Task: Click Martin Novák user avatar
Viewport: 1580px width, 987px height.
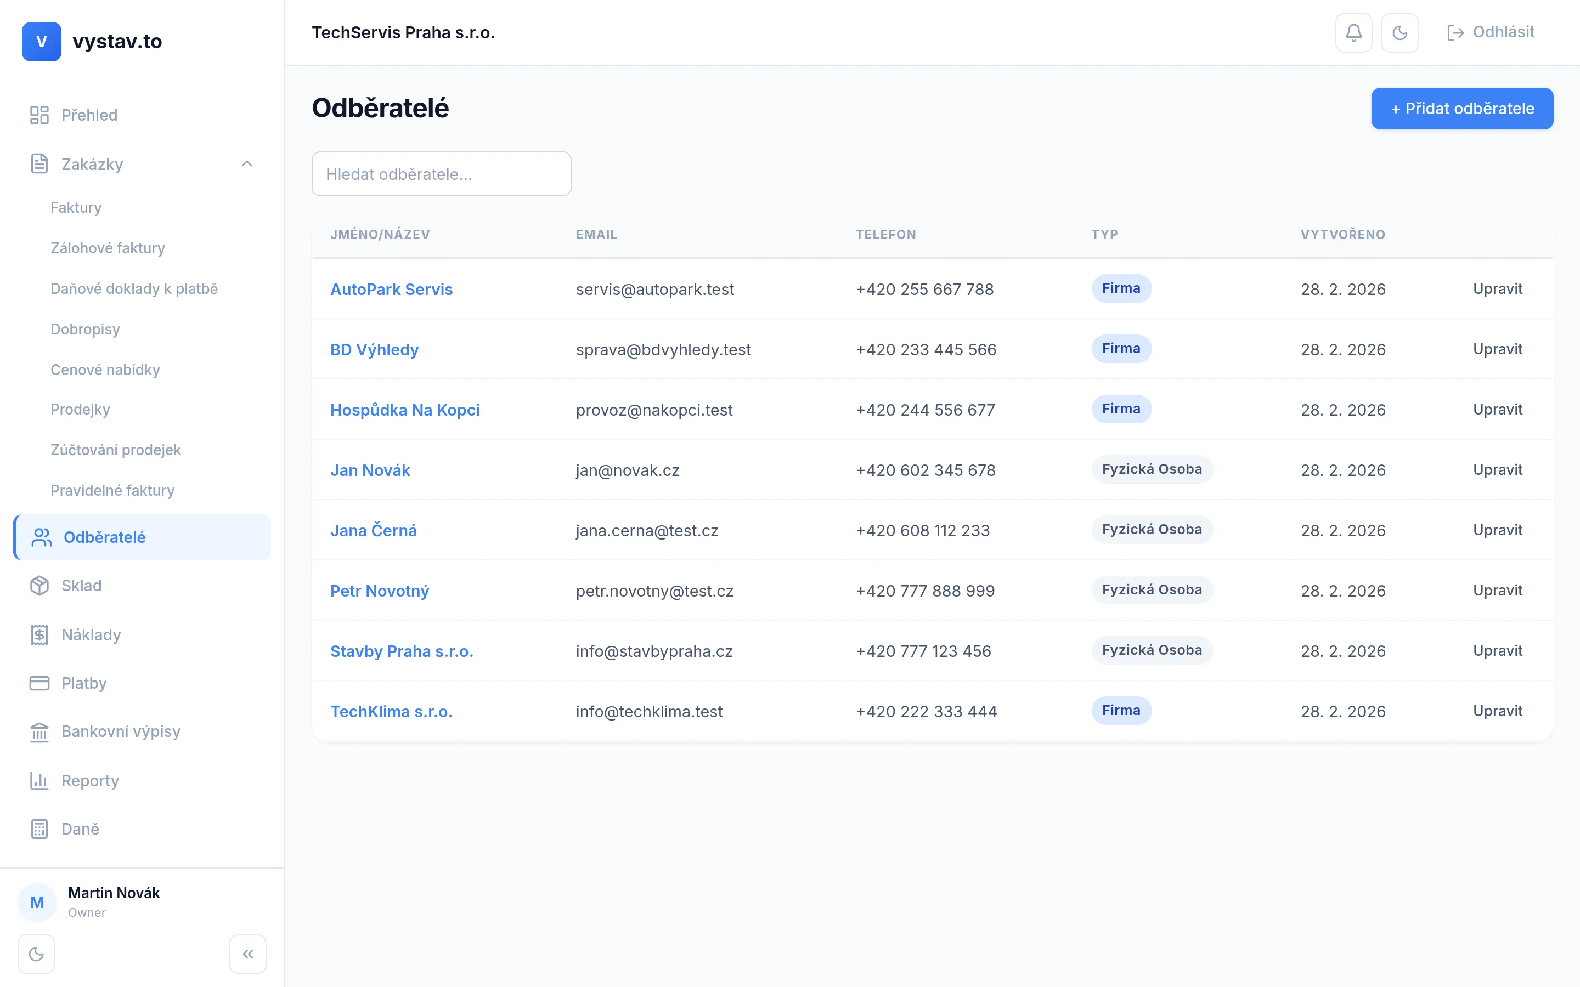Action: point(37,902)
